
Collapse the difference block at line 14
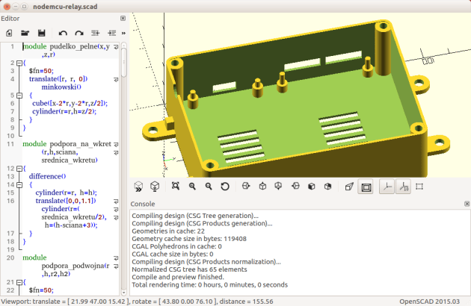pos(19,185)
